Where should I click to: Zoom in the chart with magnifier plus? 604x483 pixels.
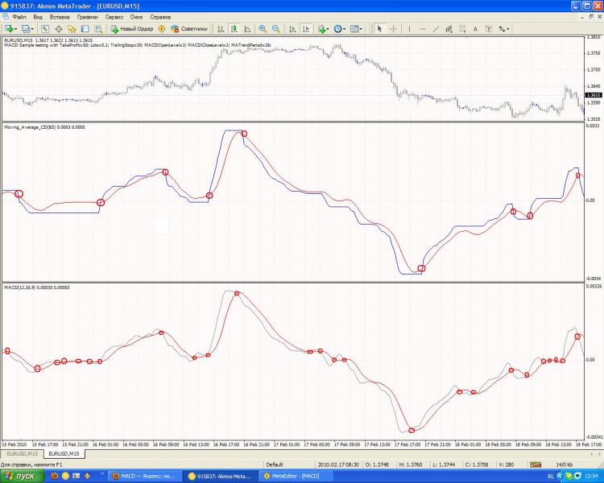click(262, 28)
